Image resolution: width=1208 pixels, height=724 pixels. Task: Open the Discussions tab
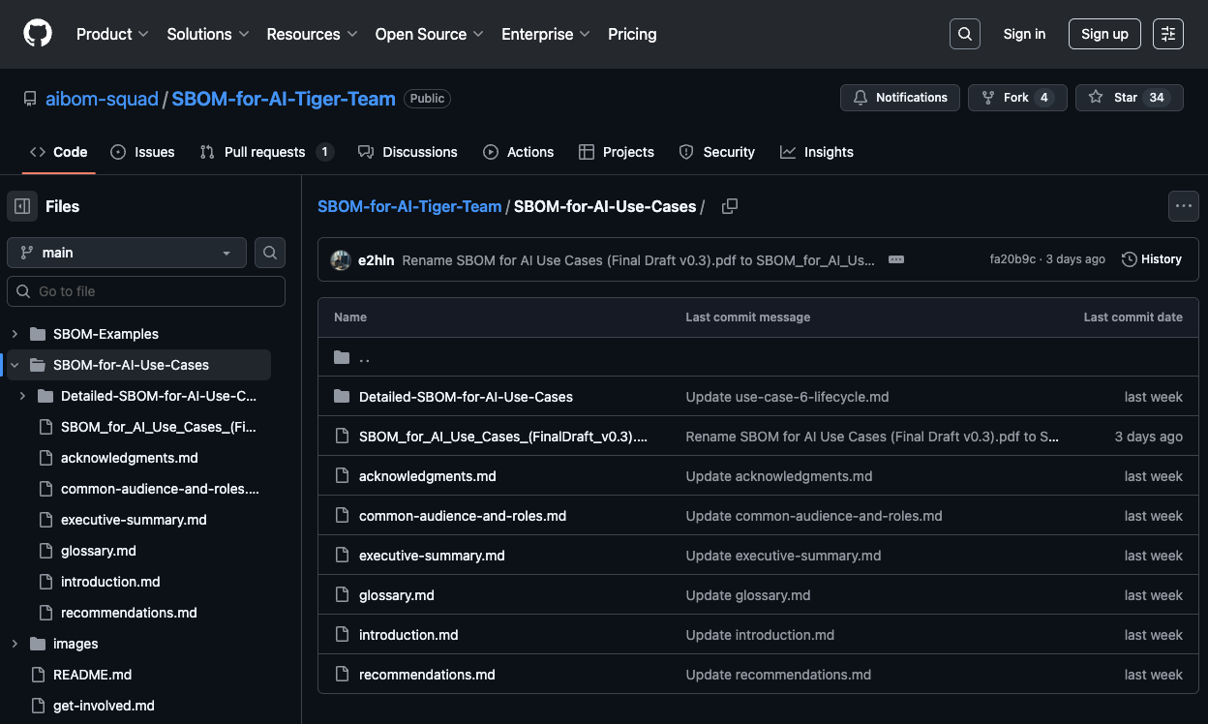408,152
